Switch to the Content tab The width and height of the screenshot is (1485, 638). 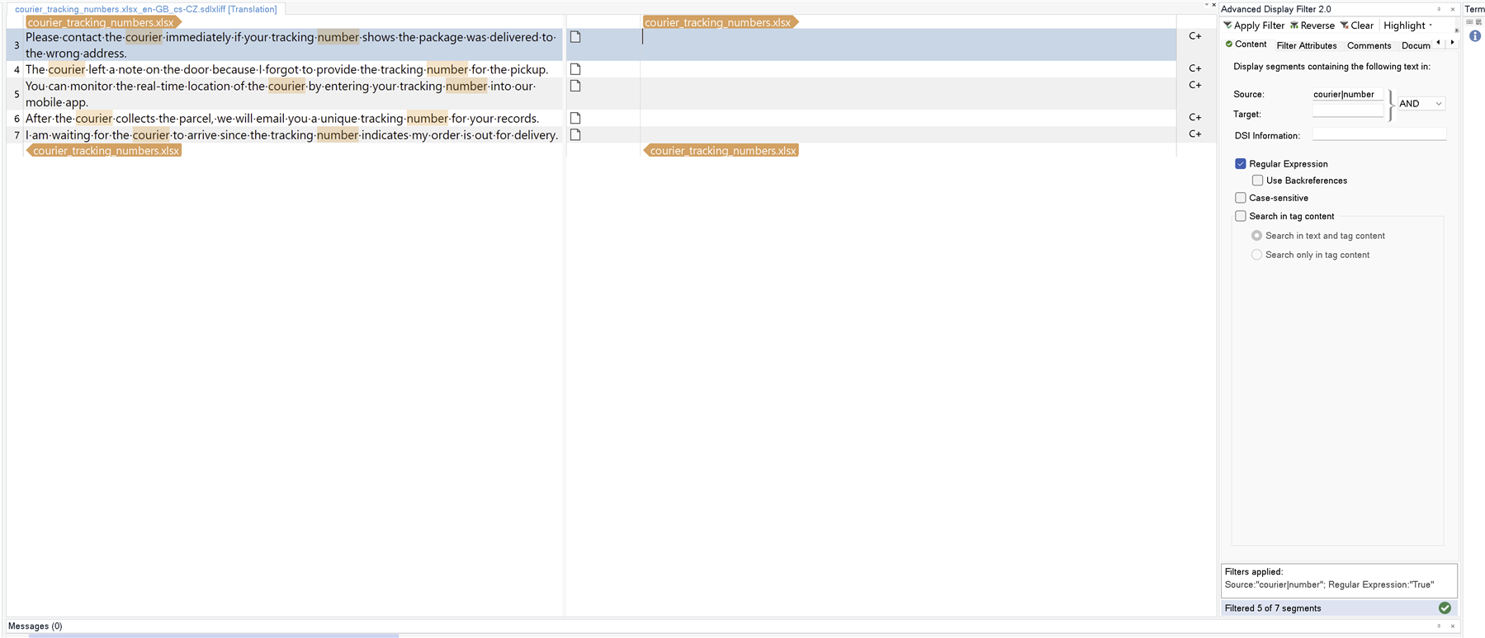tap(1246, 45)
